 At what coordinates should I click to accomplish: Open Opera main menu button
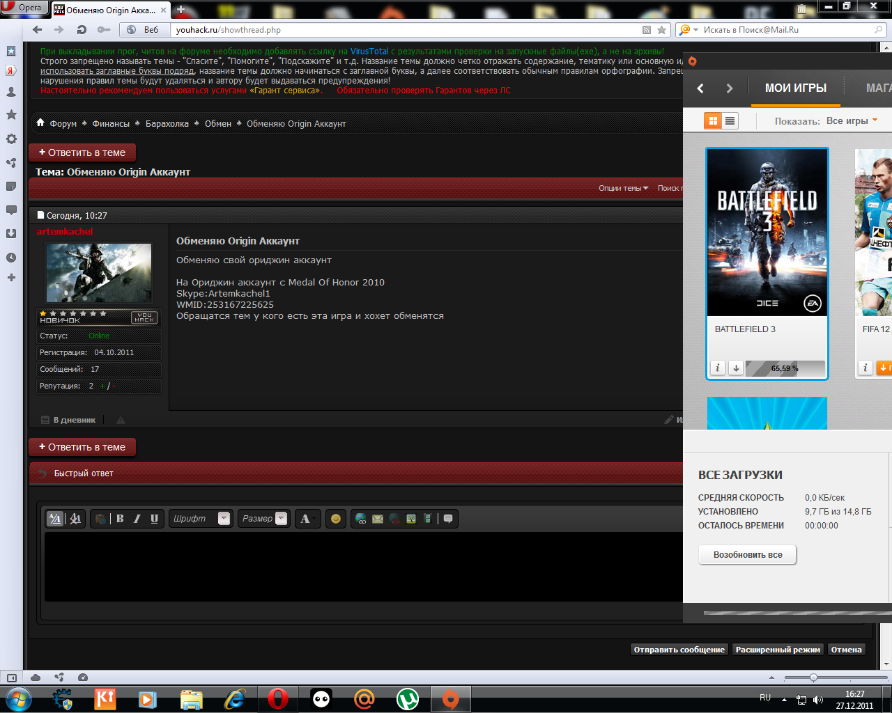pos(23,8)
